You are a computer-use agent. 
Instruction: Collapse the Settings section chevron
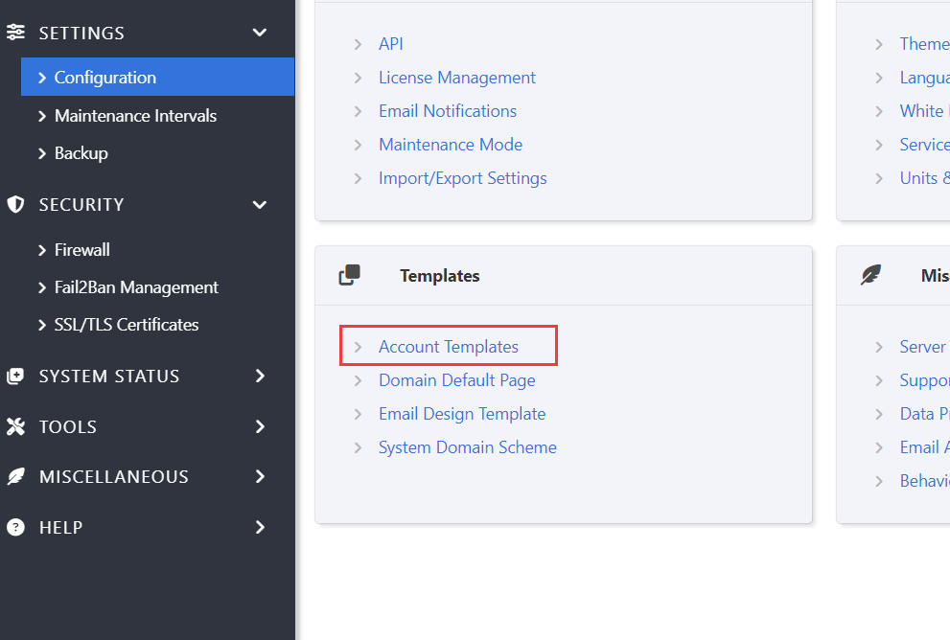[x=259, y=33]
